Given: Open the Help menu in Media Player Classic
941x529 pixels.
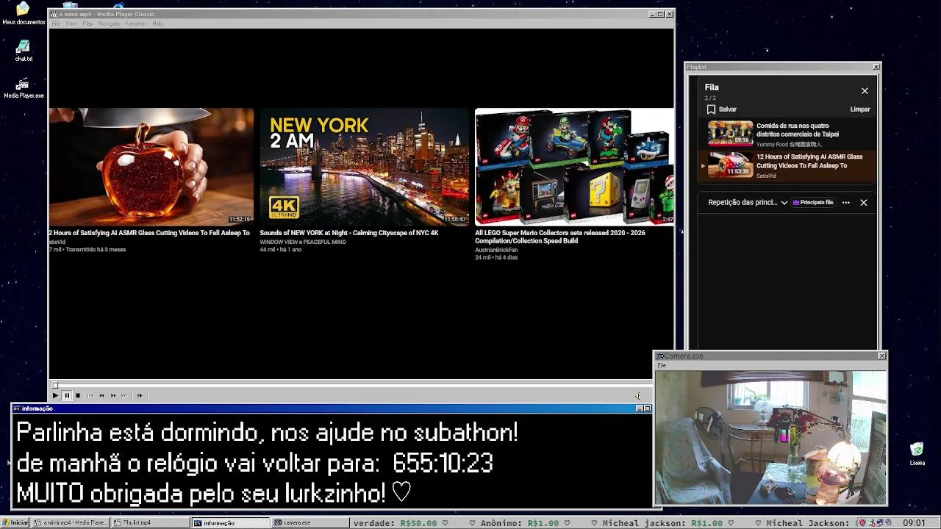Looking at the screenshot, I should tap(157, 24).
